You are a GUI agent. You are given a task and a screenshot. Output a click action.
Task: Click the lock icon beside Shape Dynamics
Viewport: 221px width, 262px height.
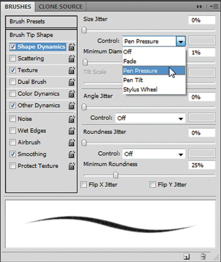[x=72, y=47]
